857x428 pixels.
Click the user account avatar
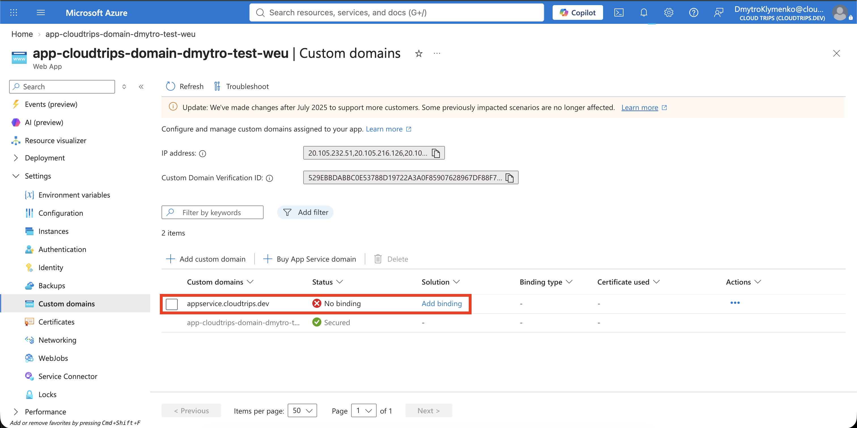pyautogui.click(x=840, y=13)
